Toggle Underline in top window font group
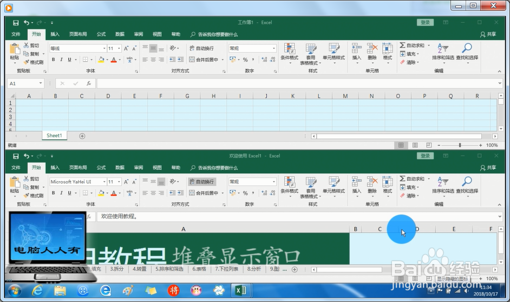The height and width of the screenshot is (302, 510). pos(69,60)
